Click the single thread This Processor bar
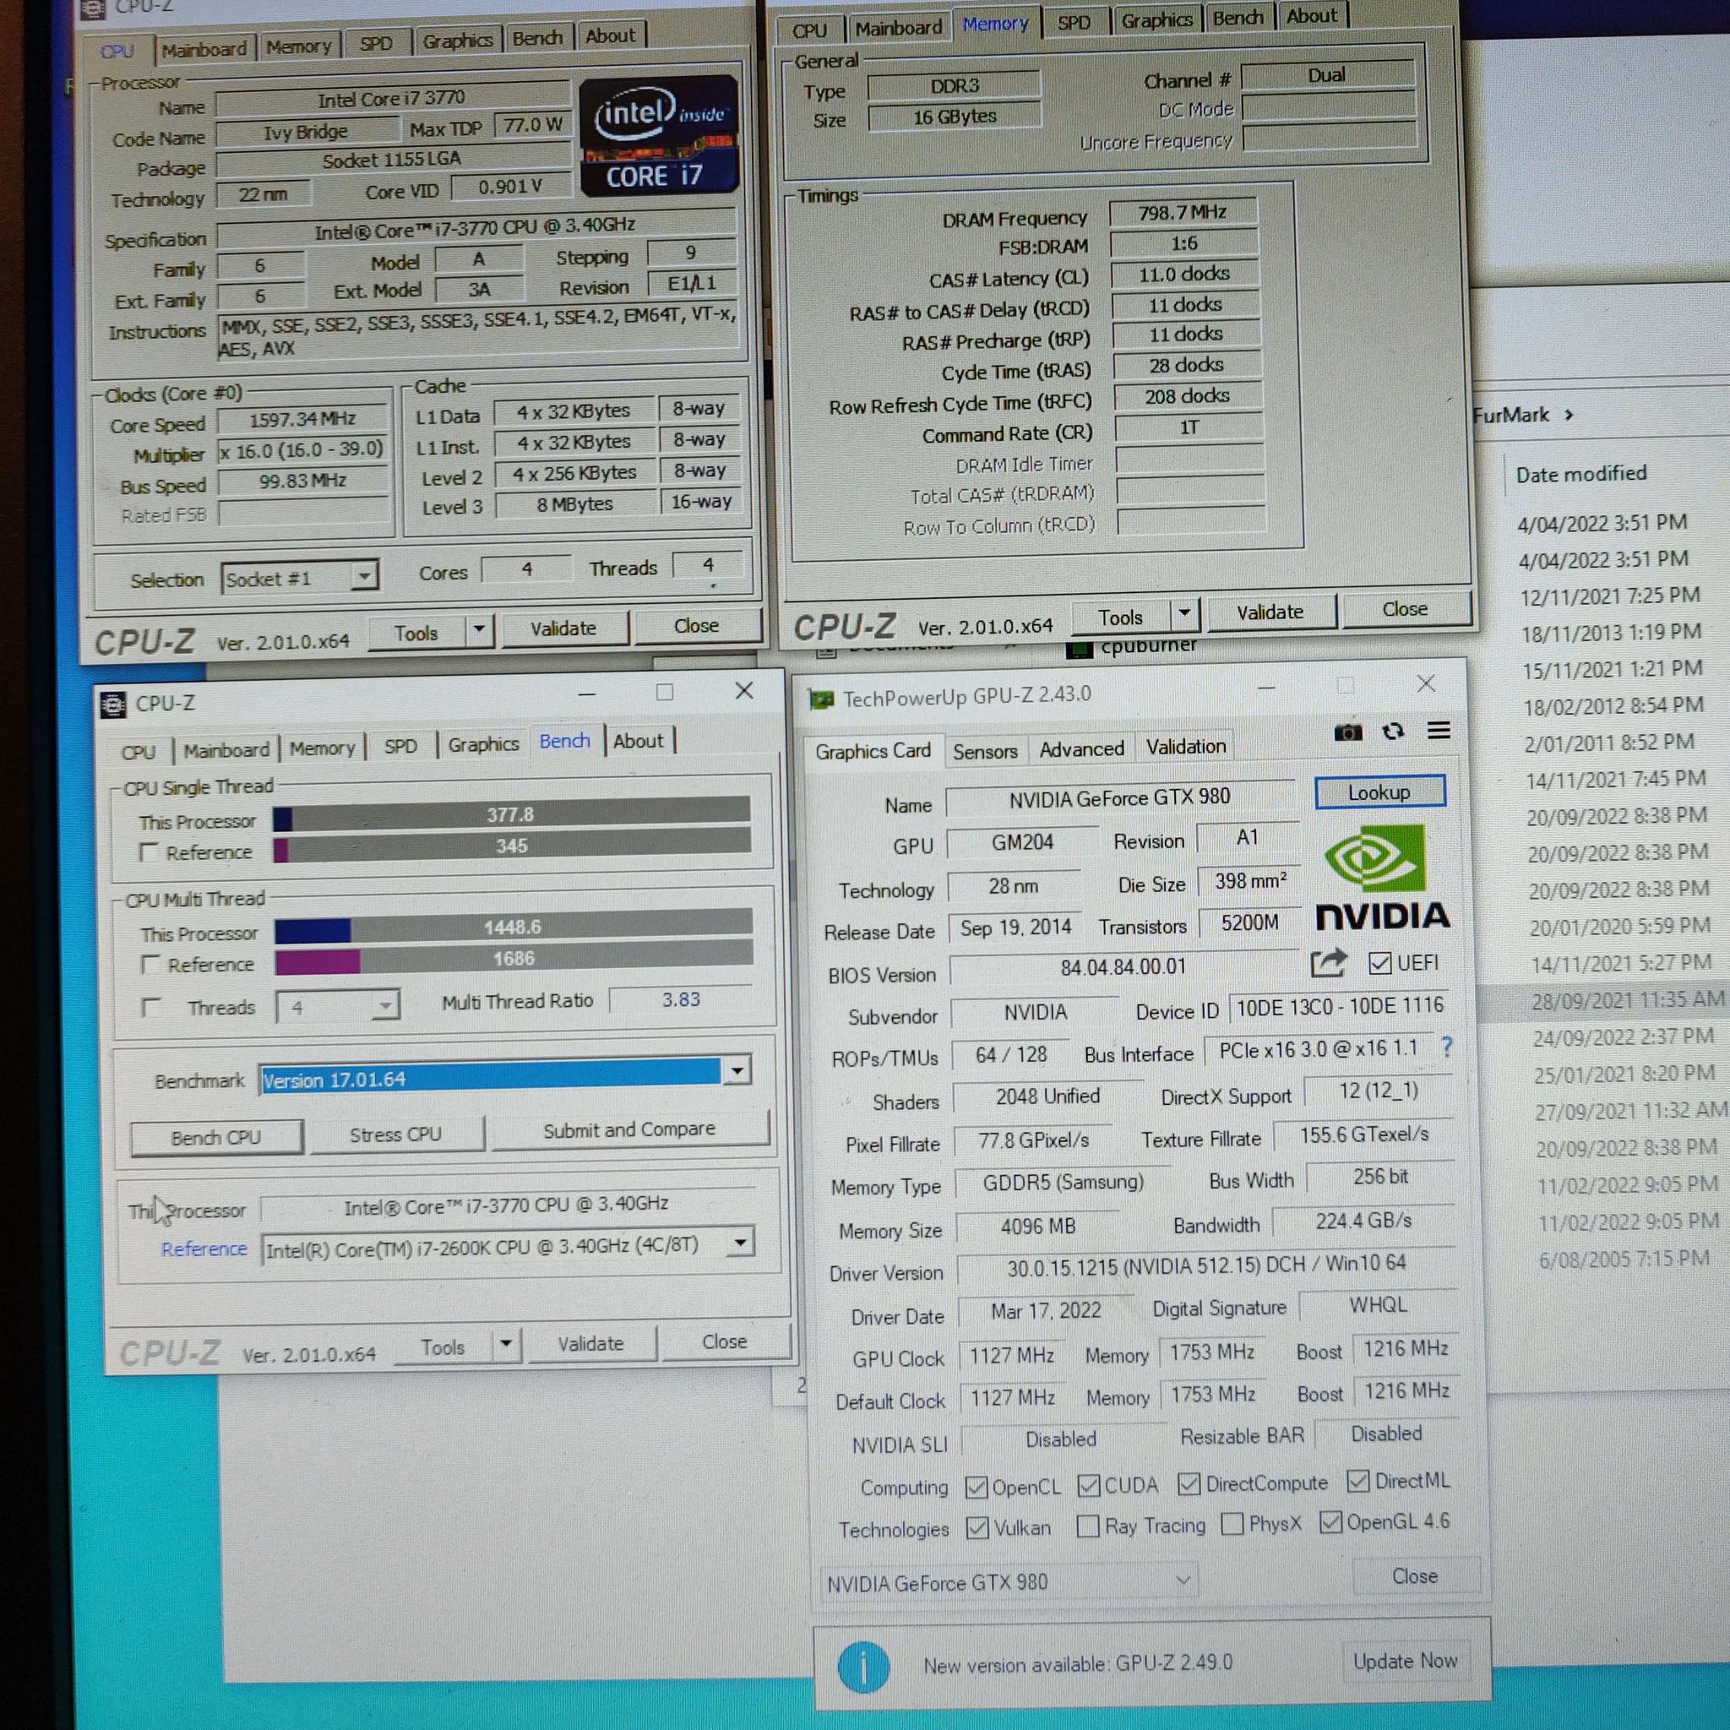1730x1730 pixels. point(511,814)
